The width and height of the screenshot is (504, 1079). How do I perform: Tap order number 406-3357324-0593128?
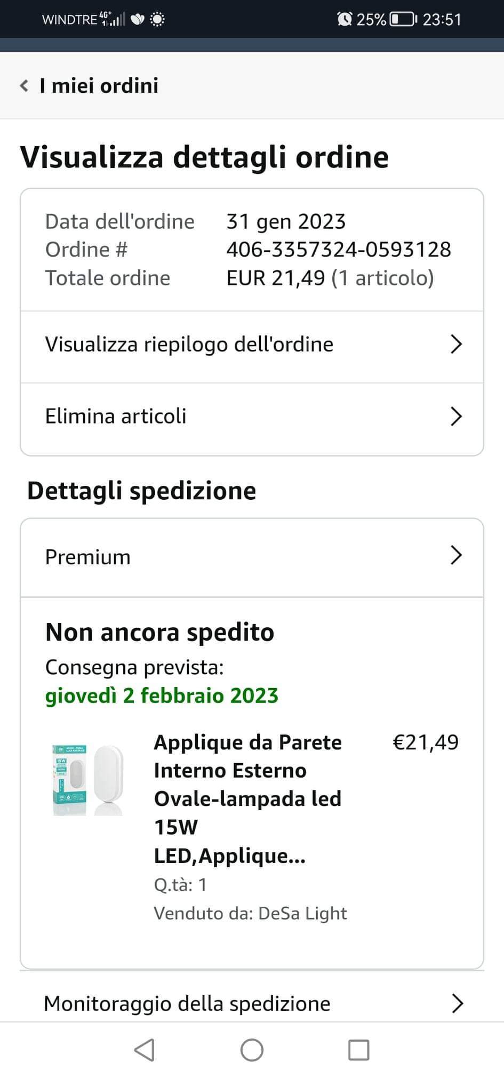(339, 250)
